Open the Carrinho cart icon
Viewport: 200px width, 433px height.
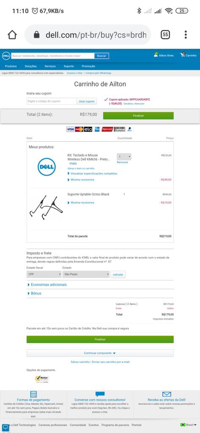pyautogui.click(x=183, y=55)
